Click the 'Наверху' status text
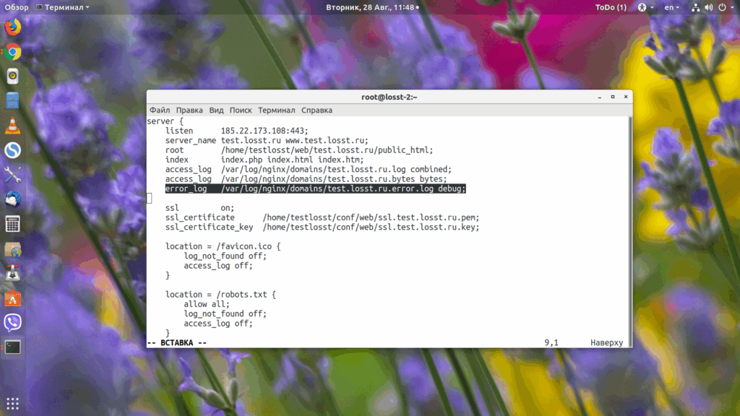Screen dimensions: 740x416 point(606,343)
